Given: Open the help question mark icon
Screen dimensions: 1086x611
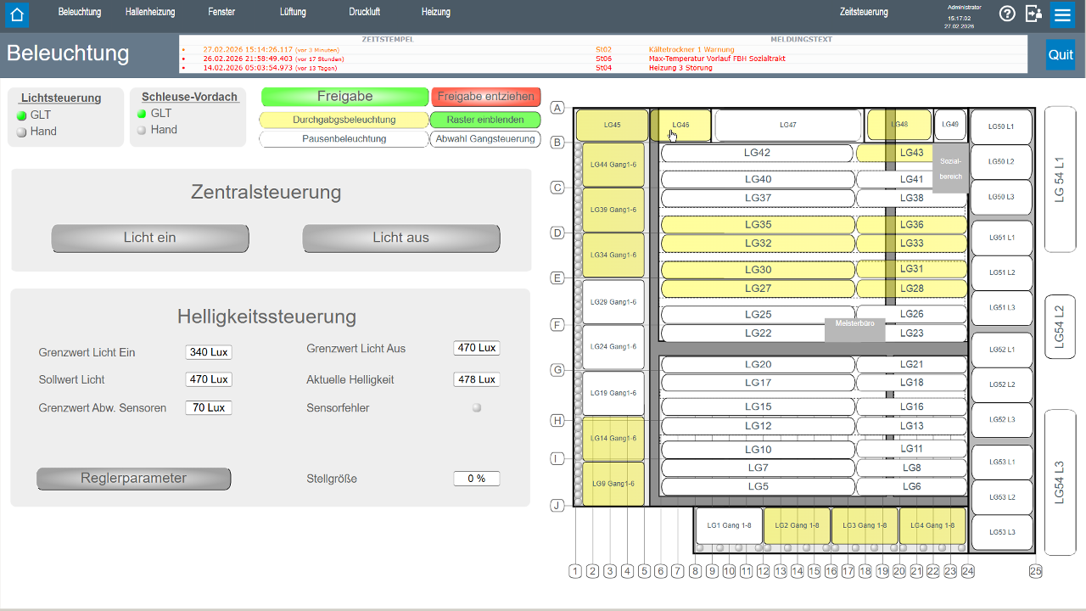Looking at the screenshot, I should pyautogui.click(x=1007, y=14).
